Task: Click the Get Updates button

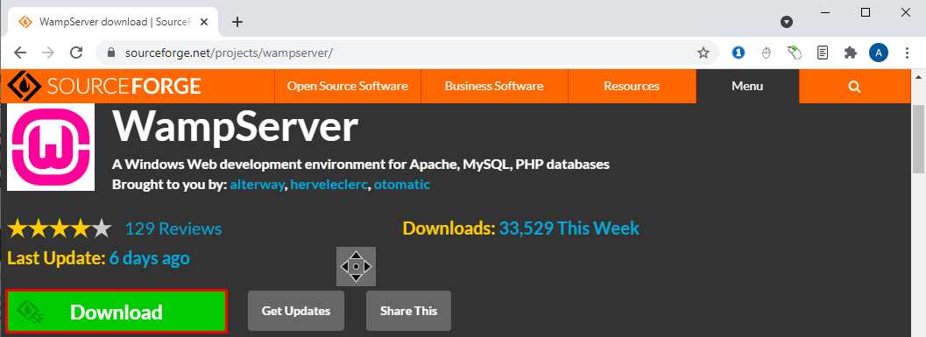Action: [x=296, y=311]
